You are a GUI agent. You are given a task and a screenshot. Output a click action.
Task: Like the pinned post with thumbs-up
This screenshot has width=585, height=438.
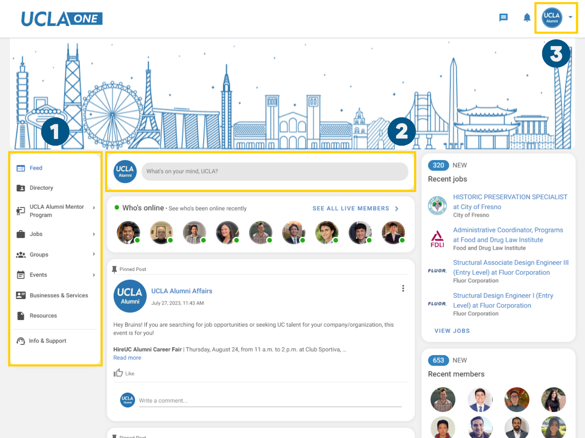click(x=118, y=373)
